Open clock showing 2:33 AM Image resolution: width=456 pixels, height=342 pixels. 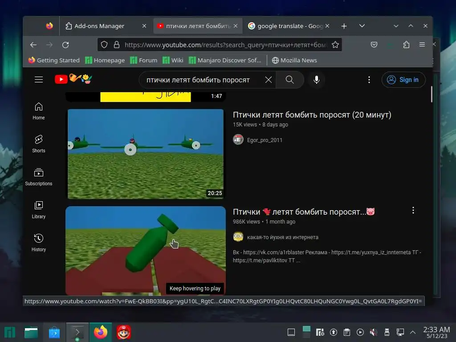436,332
